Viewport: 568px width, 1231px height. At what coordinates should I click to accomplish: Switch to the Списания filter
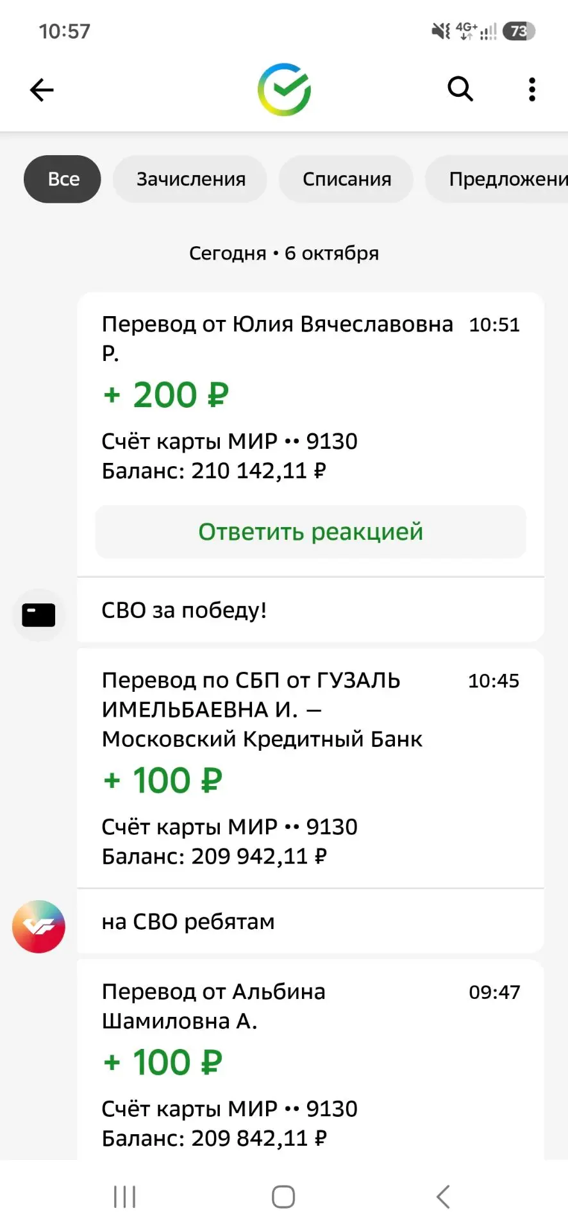[x=346, y=179]
